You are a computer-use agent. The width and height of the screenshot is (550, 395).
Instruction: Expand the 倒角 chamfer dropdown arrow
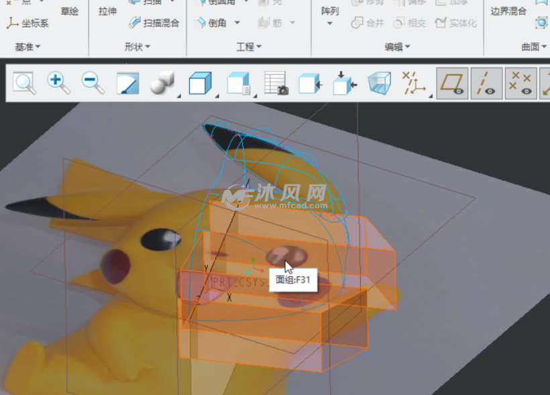[237, 23]
